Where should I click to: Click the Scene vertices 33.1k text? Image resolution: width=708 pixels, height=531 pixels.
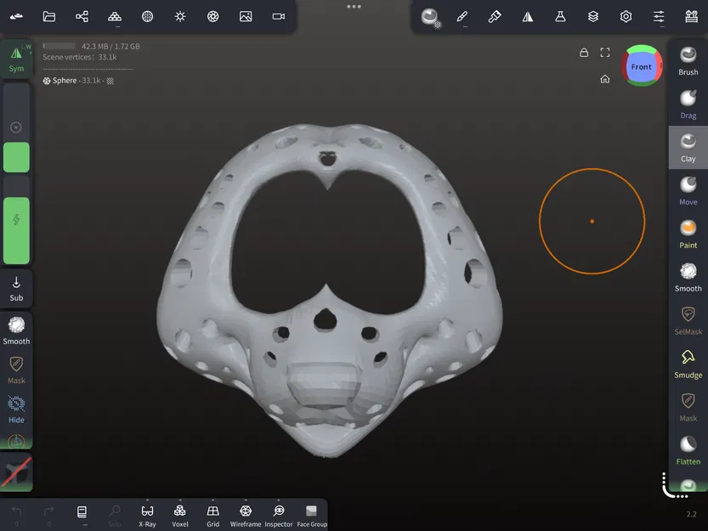pos(80,57)
